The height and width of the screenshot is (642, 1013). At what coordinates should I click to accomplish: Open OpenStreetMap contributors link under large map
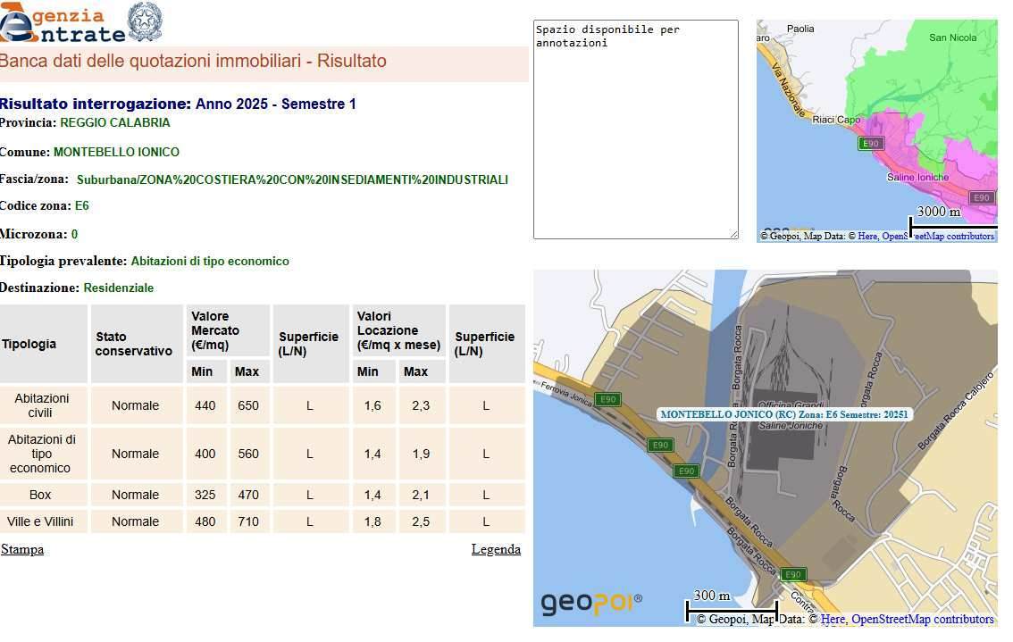point(922,619)
